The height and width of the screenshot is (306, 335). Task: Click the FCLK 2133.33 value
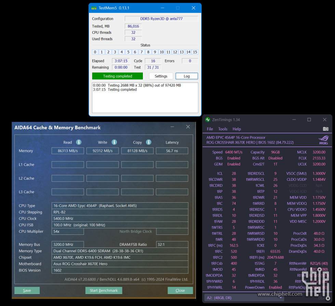point(319,158)
